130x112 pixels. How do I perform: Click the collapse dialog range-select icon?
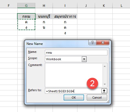(104, 91)
